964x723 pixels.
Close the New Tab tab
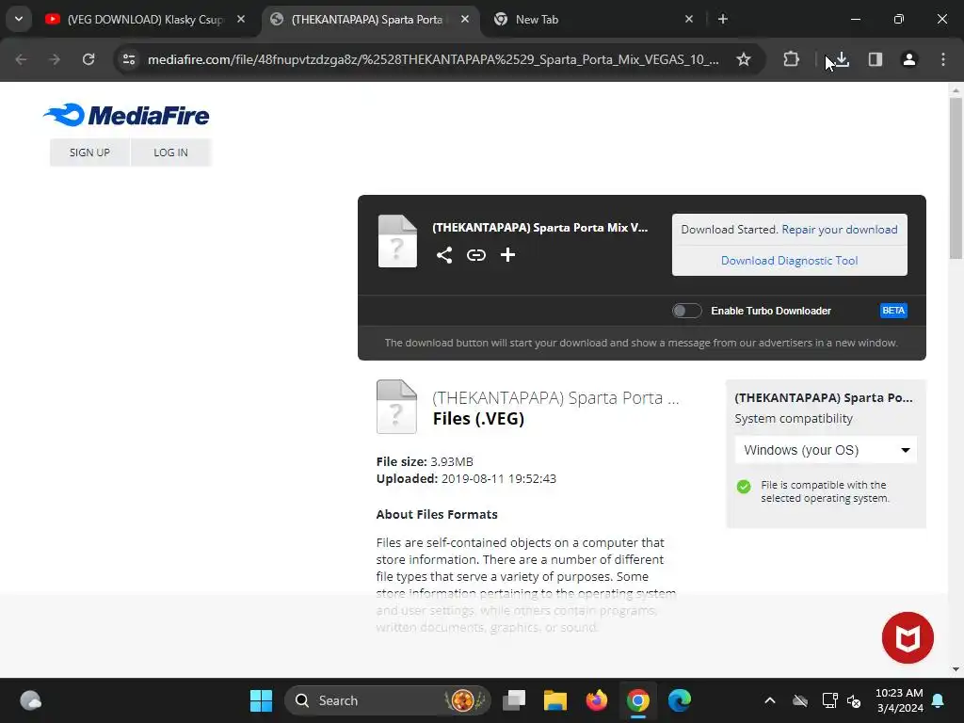[x=689, y=19]
